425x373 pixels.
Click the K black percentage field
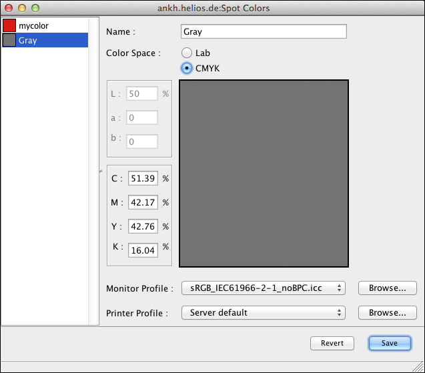point(143,250)
